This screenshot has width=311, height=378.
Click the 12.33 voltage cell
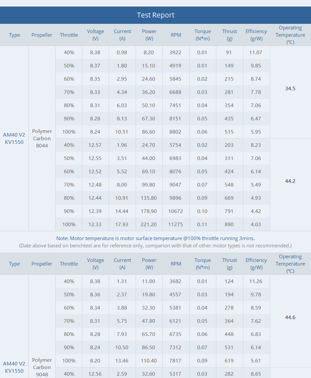coord(95,224)
